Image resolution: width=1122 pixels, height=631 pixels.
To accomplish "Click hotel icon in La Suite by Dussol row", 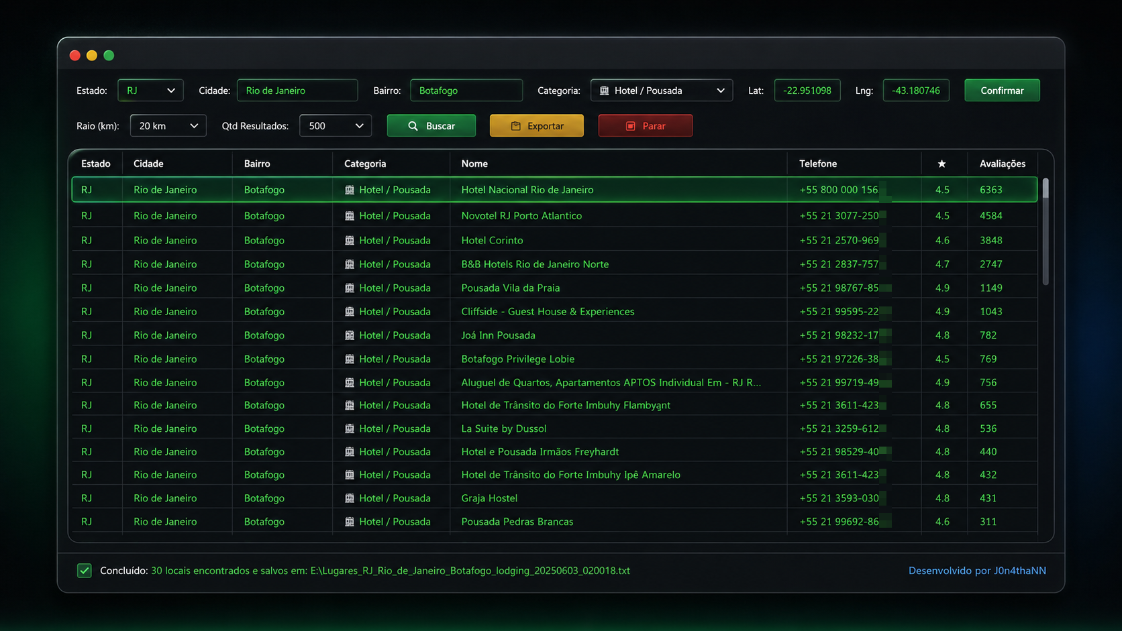I will [350, 428].
